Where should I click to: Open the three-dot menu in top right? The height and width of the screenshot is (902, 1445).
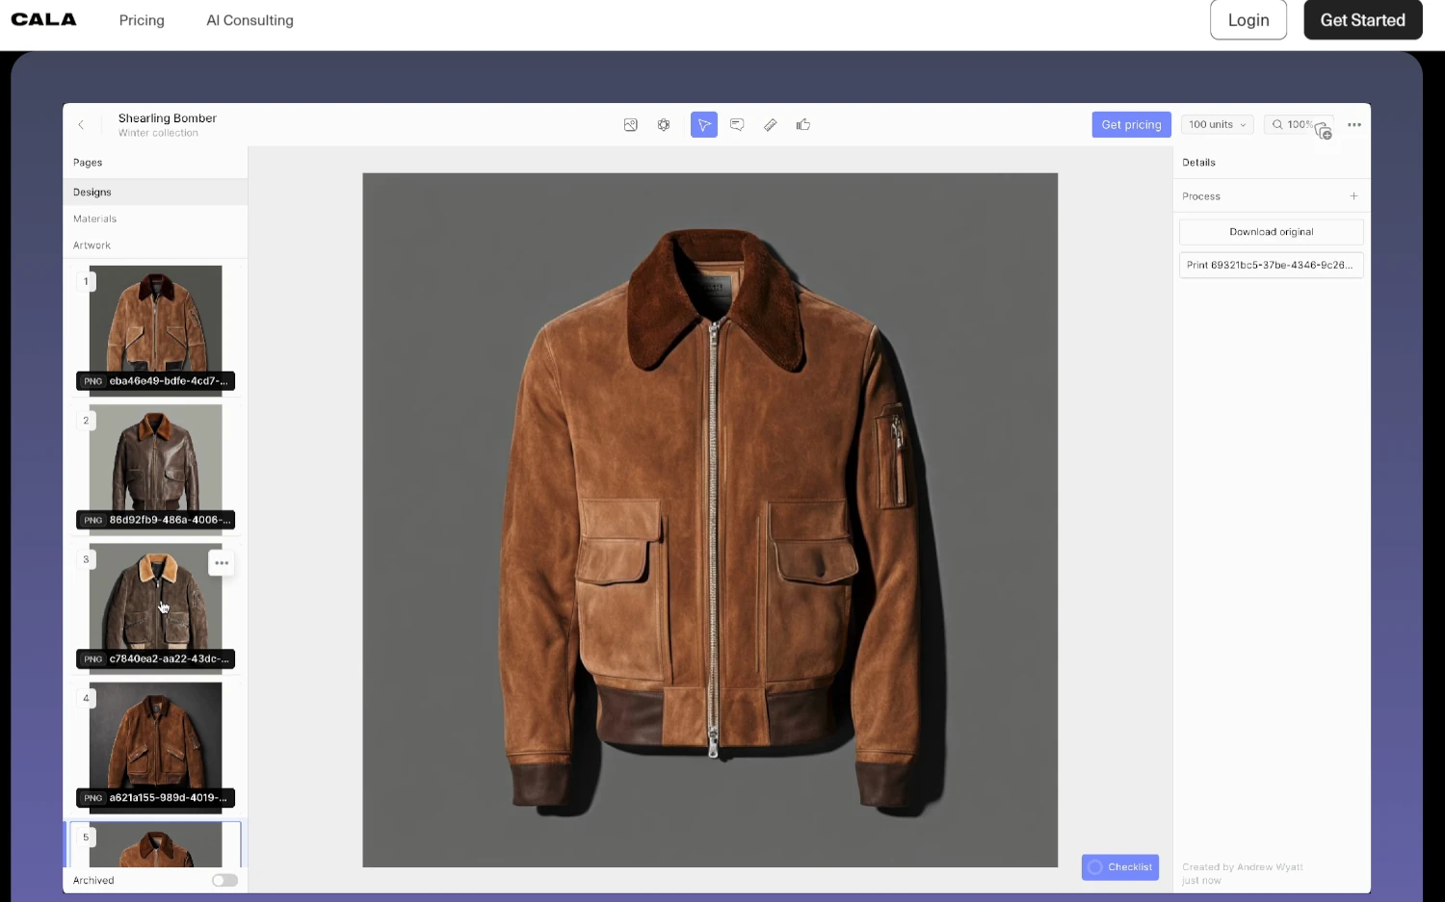coord(1353,125)
